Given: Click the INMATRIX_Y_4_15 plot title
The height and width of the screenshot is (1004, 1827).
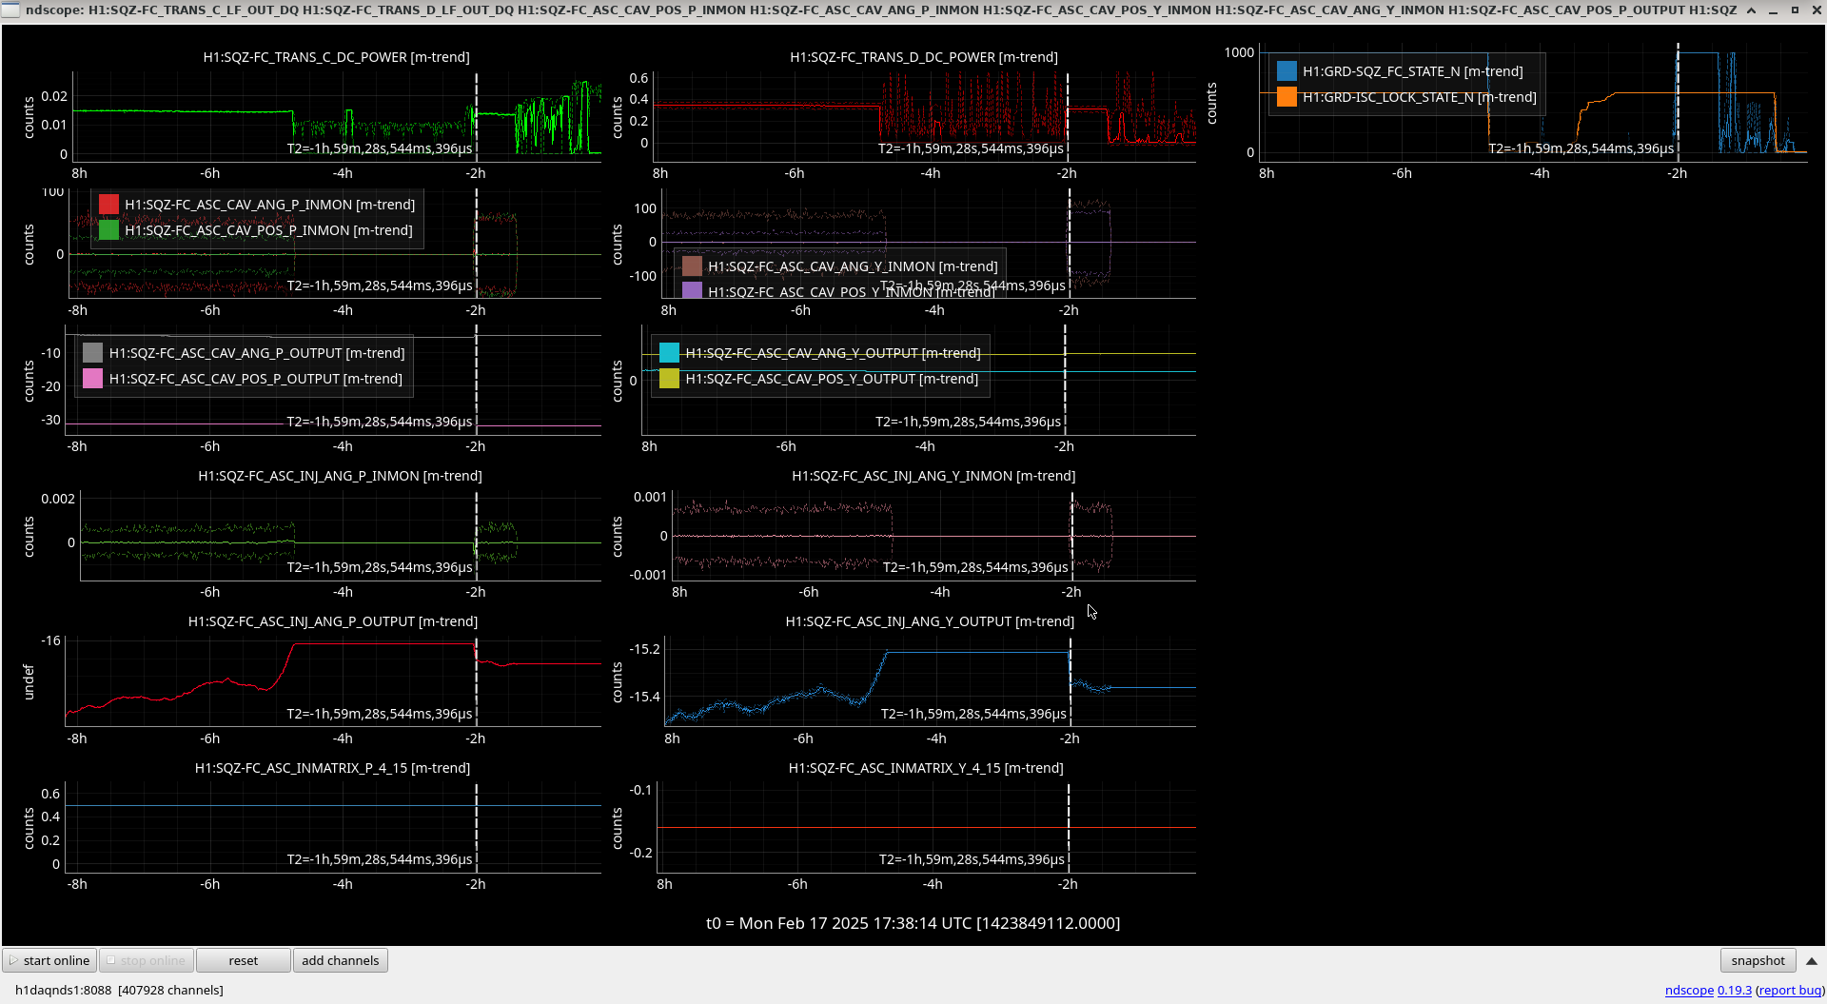Looking at the screenshot, I should pos(926,768).
